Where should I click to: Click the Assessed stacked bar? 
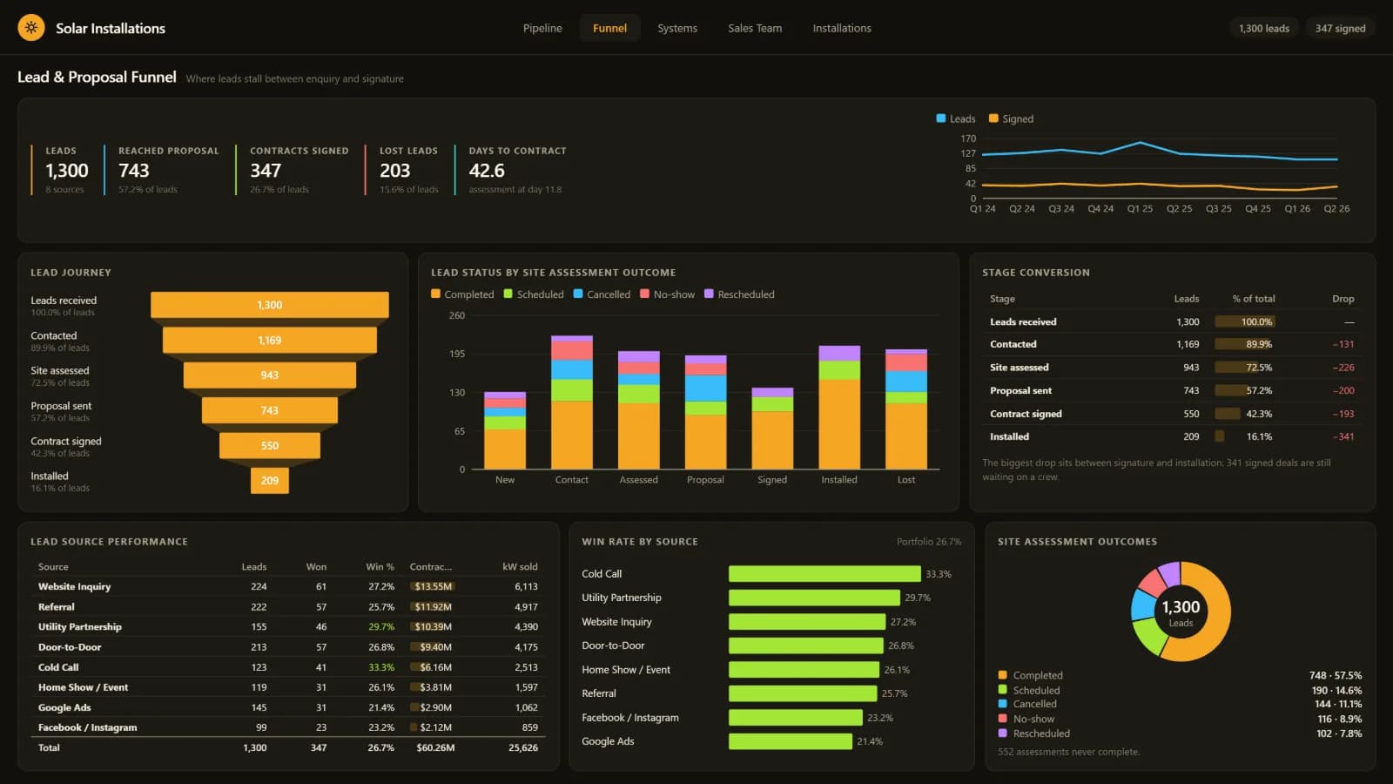639,410
